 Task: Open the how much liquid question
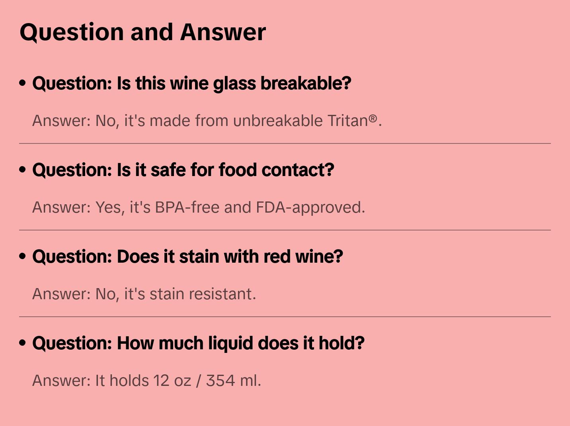(198, 343)
